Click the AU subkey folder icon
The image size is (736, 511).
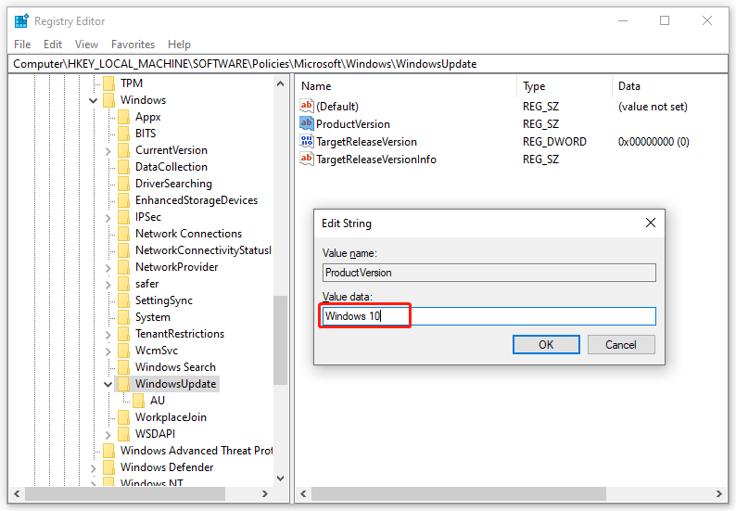139,400
